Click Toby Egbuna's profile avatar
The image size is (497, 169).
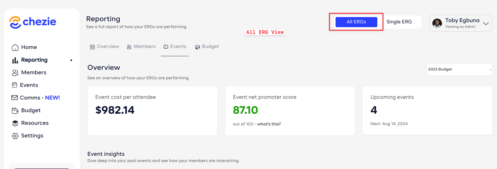point(437,23)
